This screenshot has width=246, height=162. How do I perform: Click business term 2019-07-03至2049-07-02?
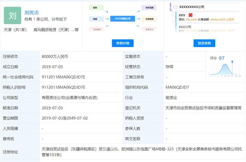tap(64, 118)
